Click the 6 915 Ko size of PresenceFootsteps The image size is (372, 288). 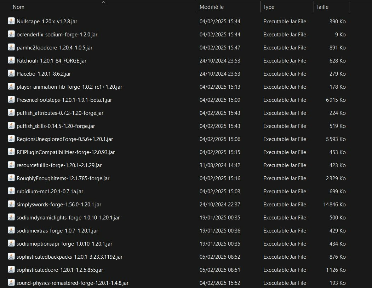336,100
